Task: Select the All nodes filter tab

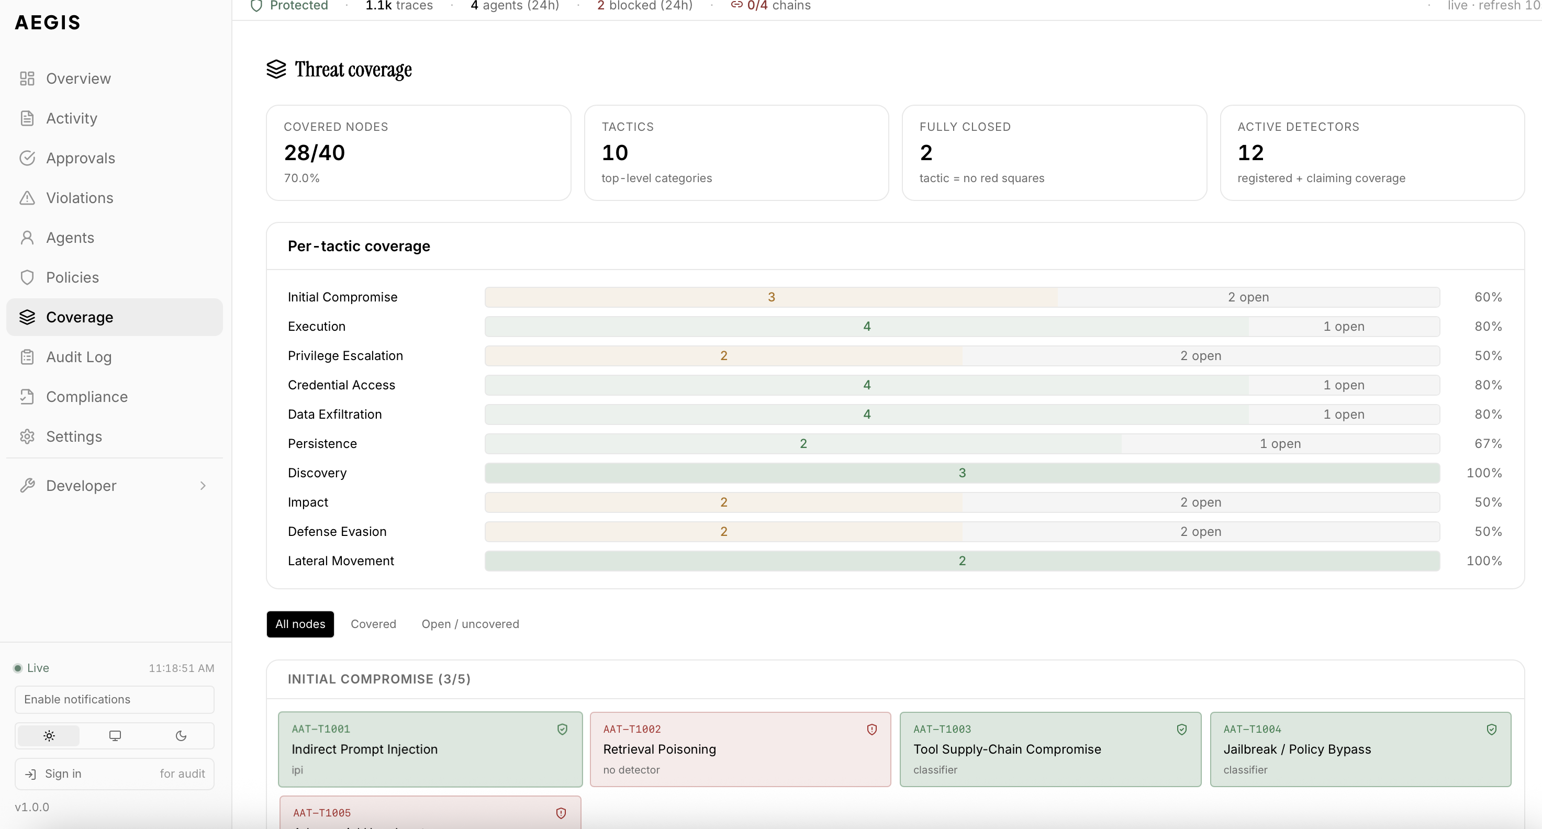Action: 300,624
